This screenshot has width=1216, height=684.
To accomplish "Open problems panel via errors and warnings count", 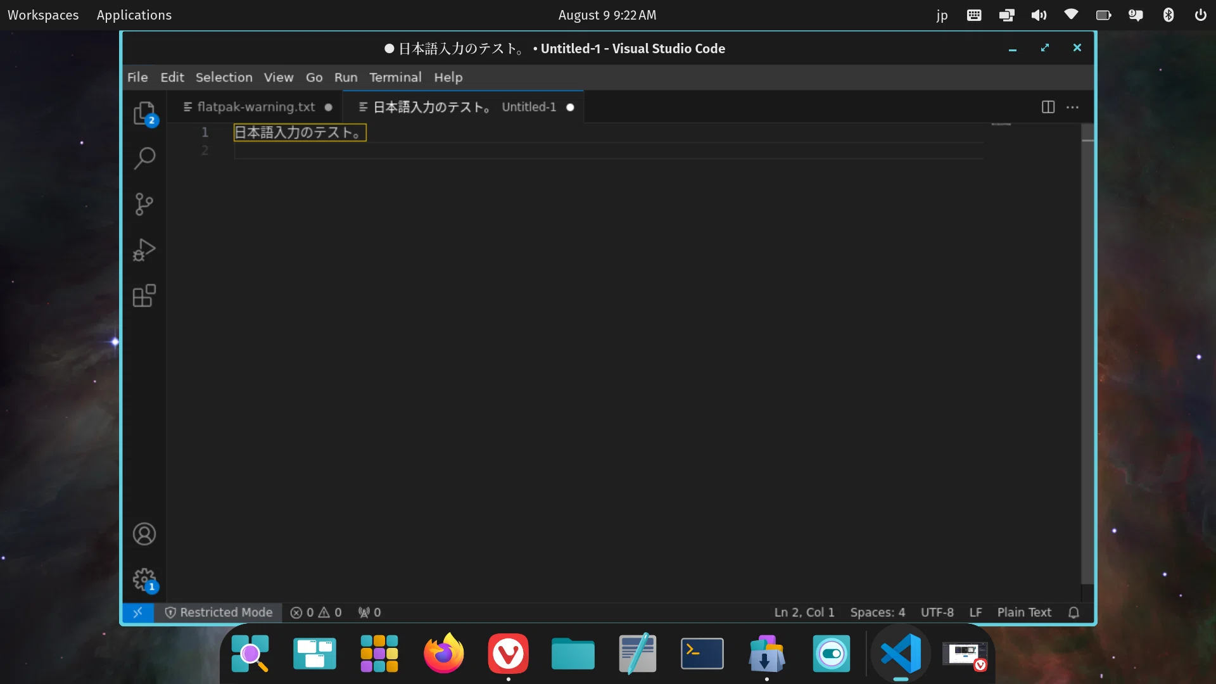I will 315,612.
